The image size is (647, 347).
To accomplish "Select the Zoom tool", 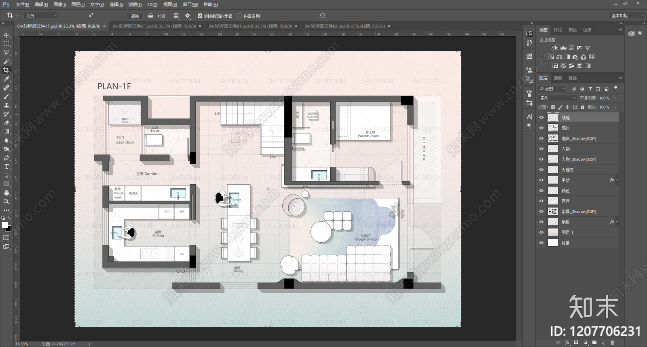I will pos(6,201).
